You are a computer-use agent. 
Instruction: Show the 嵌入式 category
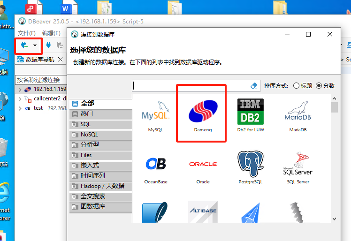tap(101, 166)
